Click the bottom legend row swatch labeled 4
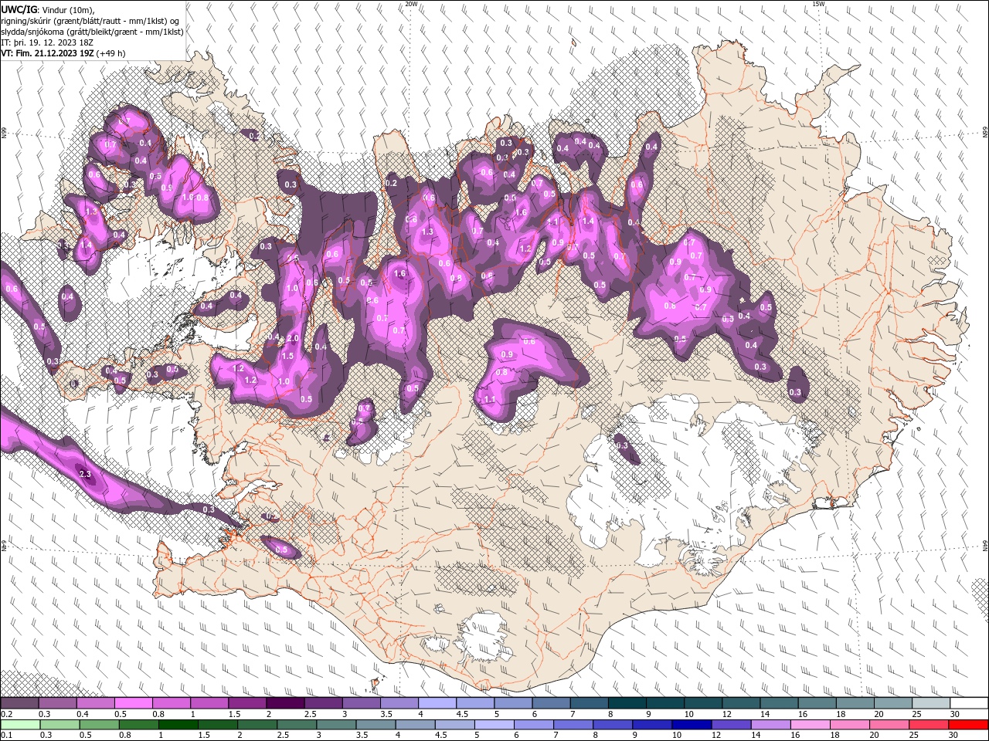989x741 pixels. pyautogui.click(x=416, y=725)
